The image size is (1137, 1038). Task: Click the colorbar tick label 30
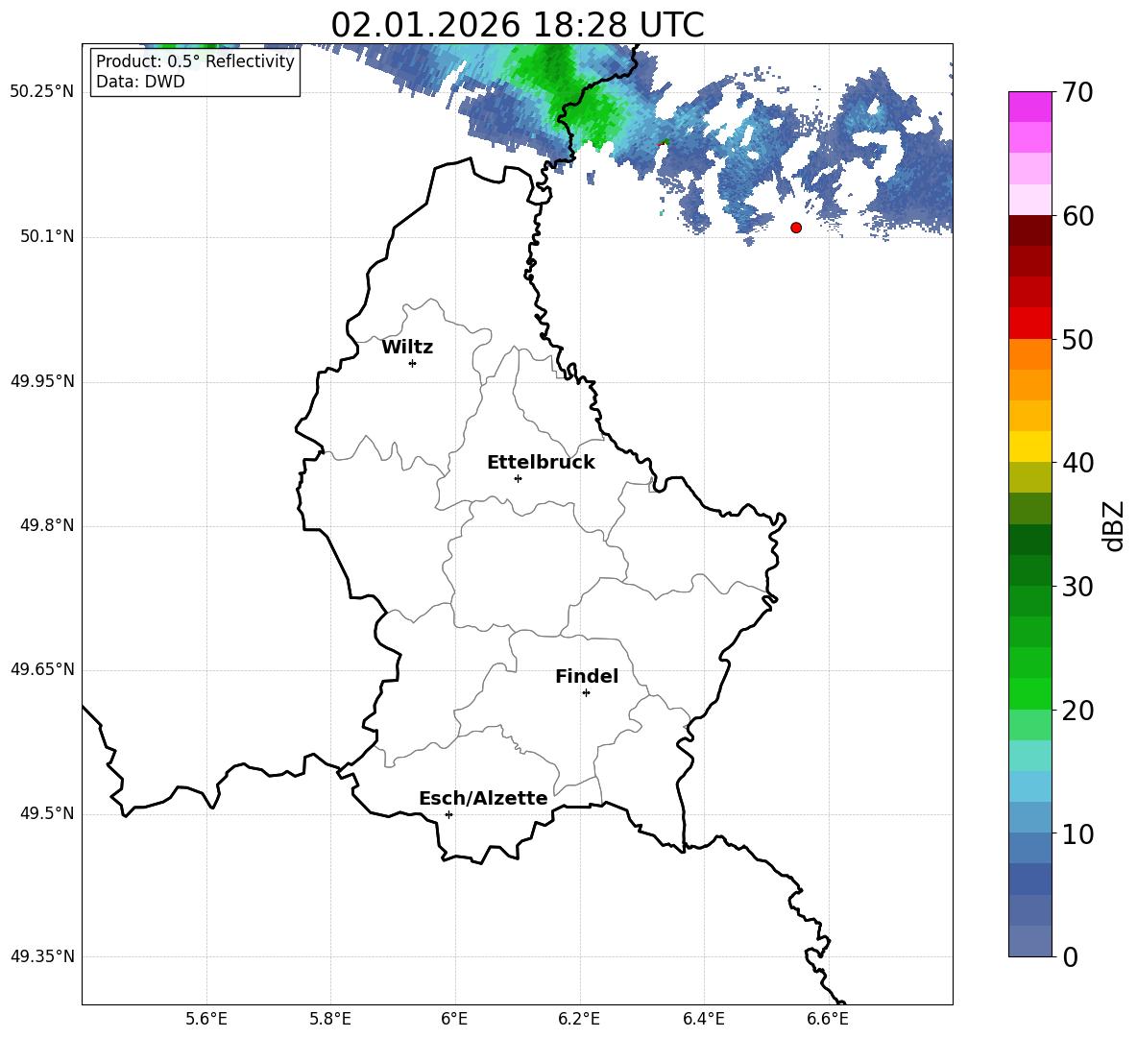pyautogui.click(x=1077, y=587)
